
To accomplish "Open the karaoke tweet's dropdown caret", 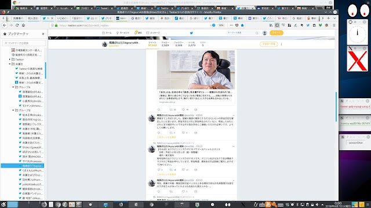I will point(234,146).
